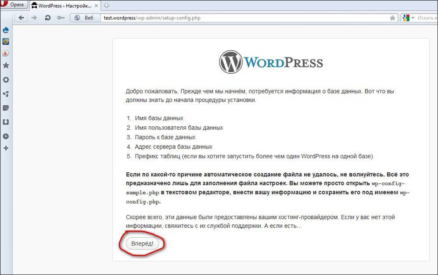This screenshot has height=275, width=438.
Task: Open the Opera main menu button
Action: pos(14,5)
